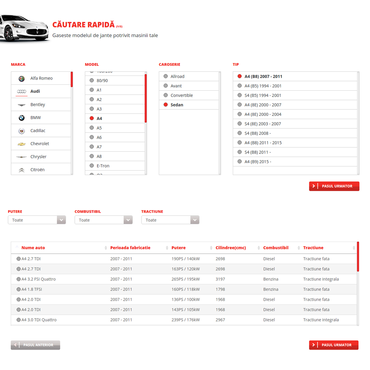The image size is (370, 370).
Task: Select the Allroad body type
Action: point(189,77)
